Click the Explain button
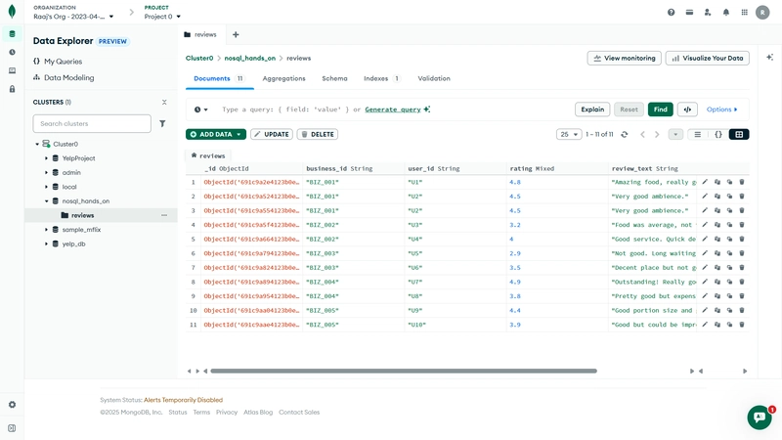 coord(592,110)
